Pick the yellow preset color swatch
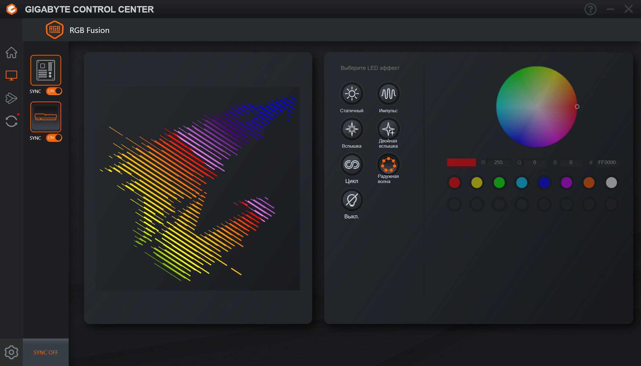The image size is (641, 366). [477, 183]
